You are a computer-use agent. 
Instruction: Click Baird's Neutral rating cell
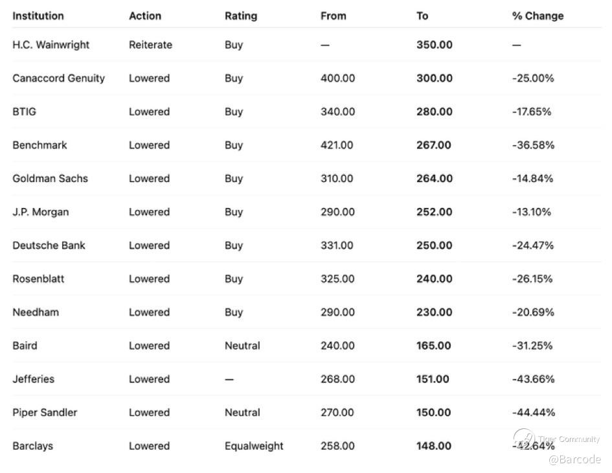click(242, 345)
